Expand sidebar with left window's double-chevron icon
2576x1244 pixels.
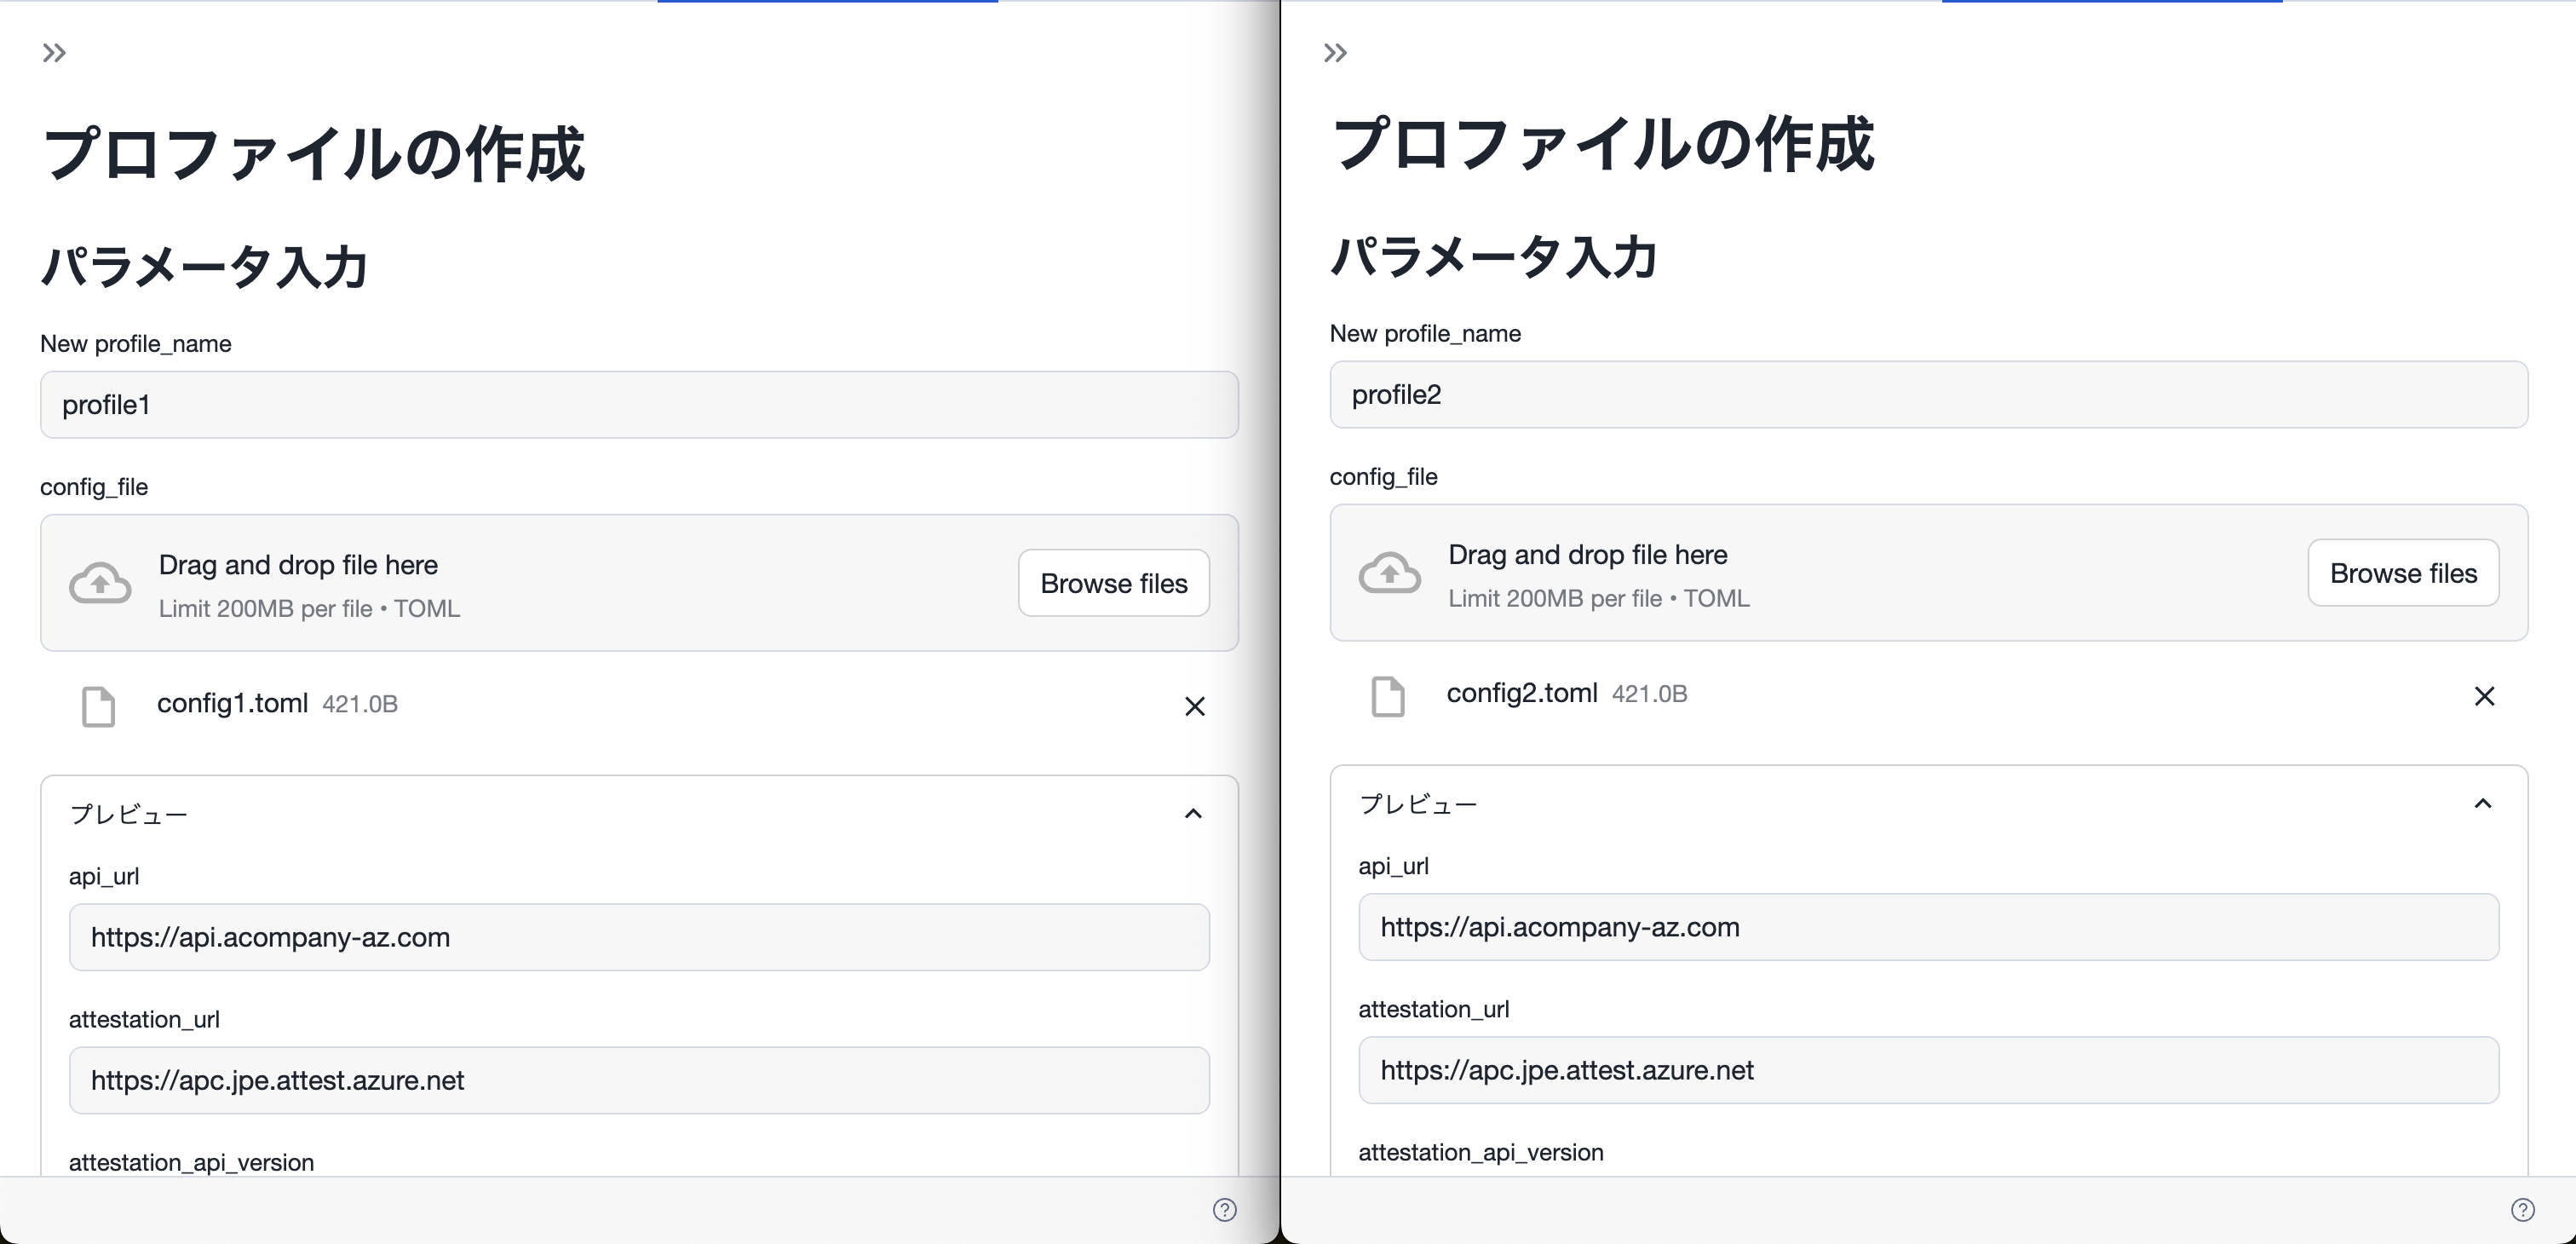point(54,53)
